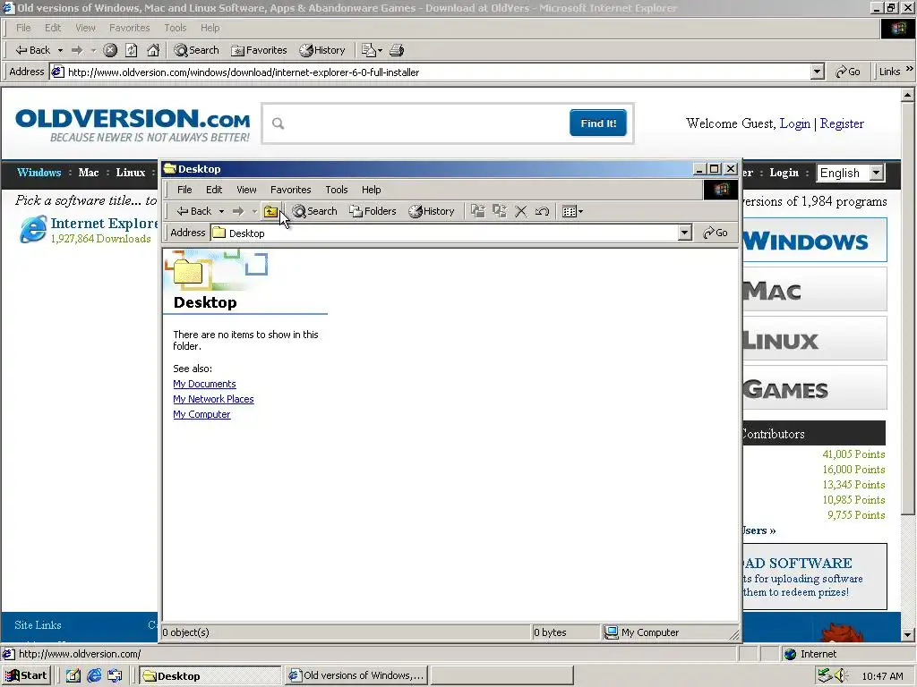
Task: Click the Move To icon in Desktop toolbar
Action: (x=478, y=211)
